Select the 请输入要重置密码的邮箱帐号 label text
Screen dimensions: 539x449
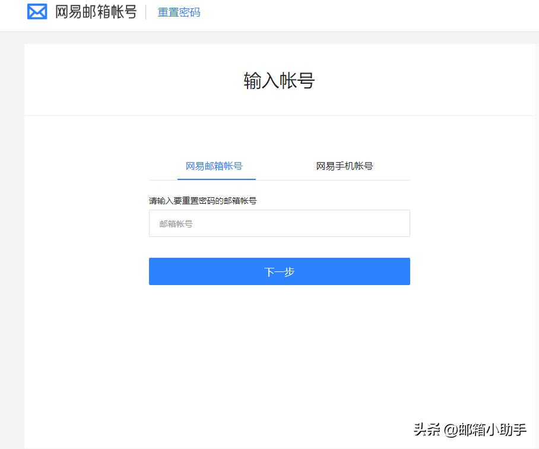pos(202,201)
